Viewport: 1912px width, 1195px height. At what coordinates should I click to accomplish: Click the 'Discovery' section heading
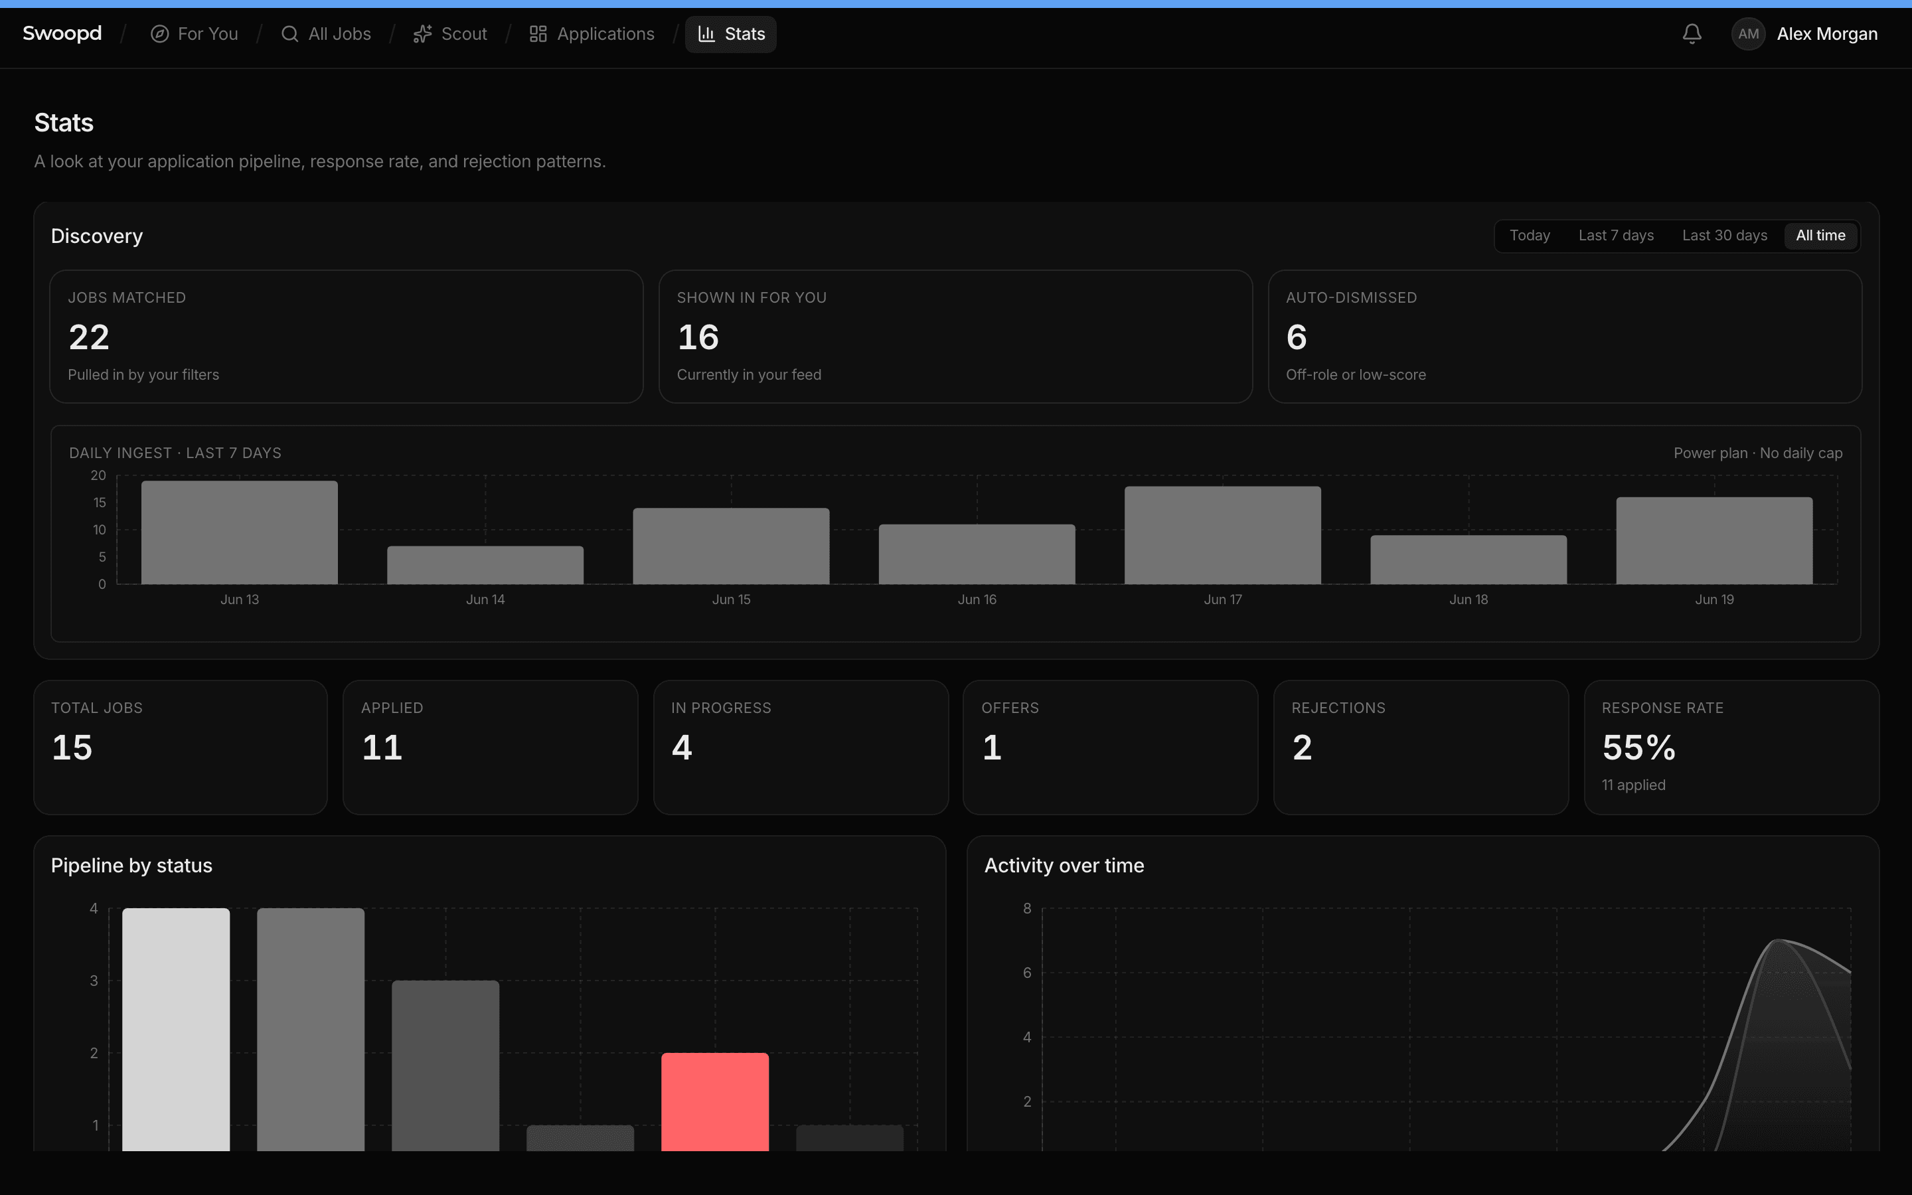coord(96,236)
